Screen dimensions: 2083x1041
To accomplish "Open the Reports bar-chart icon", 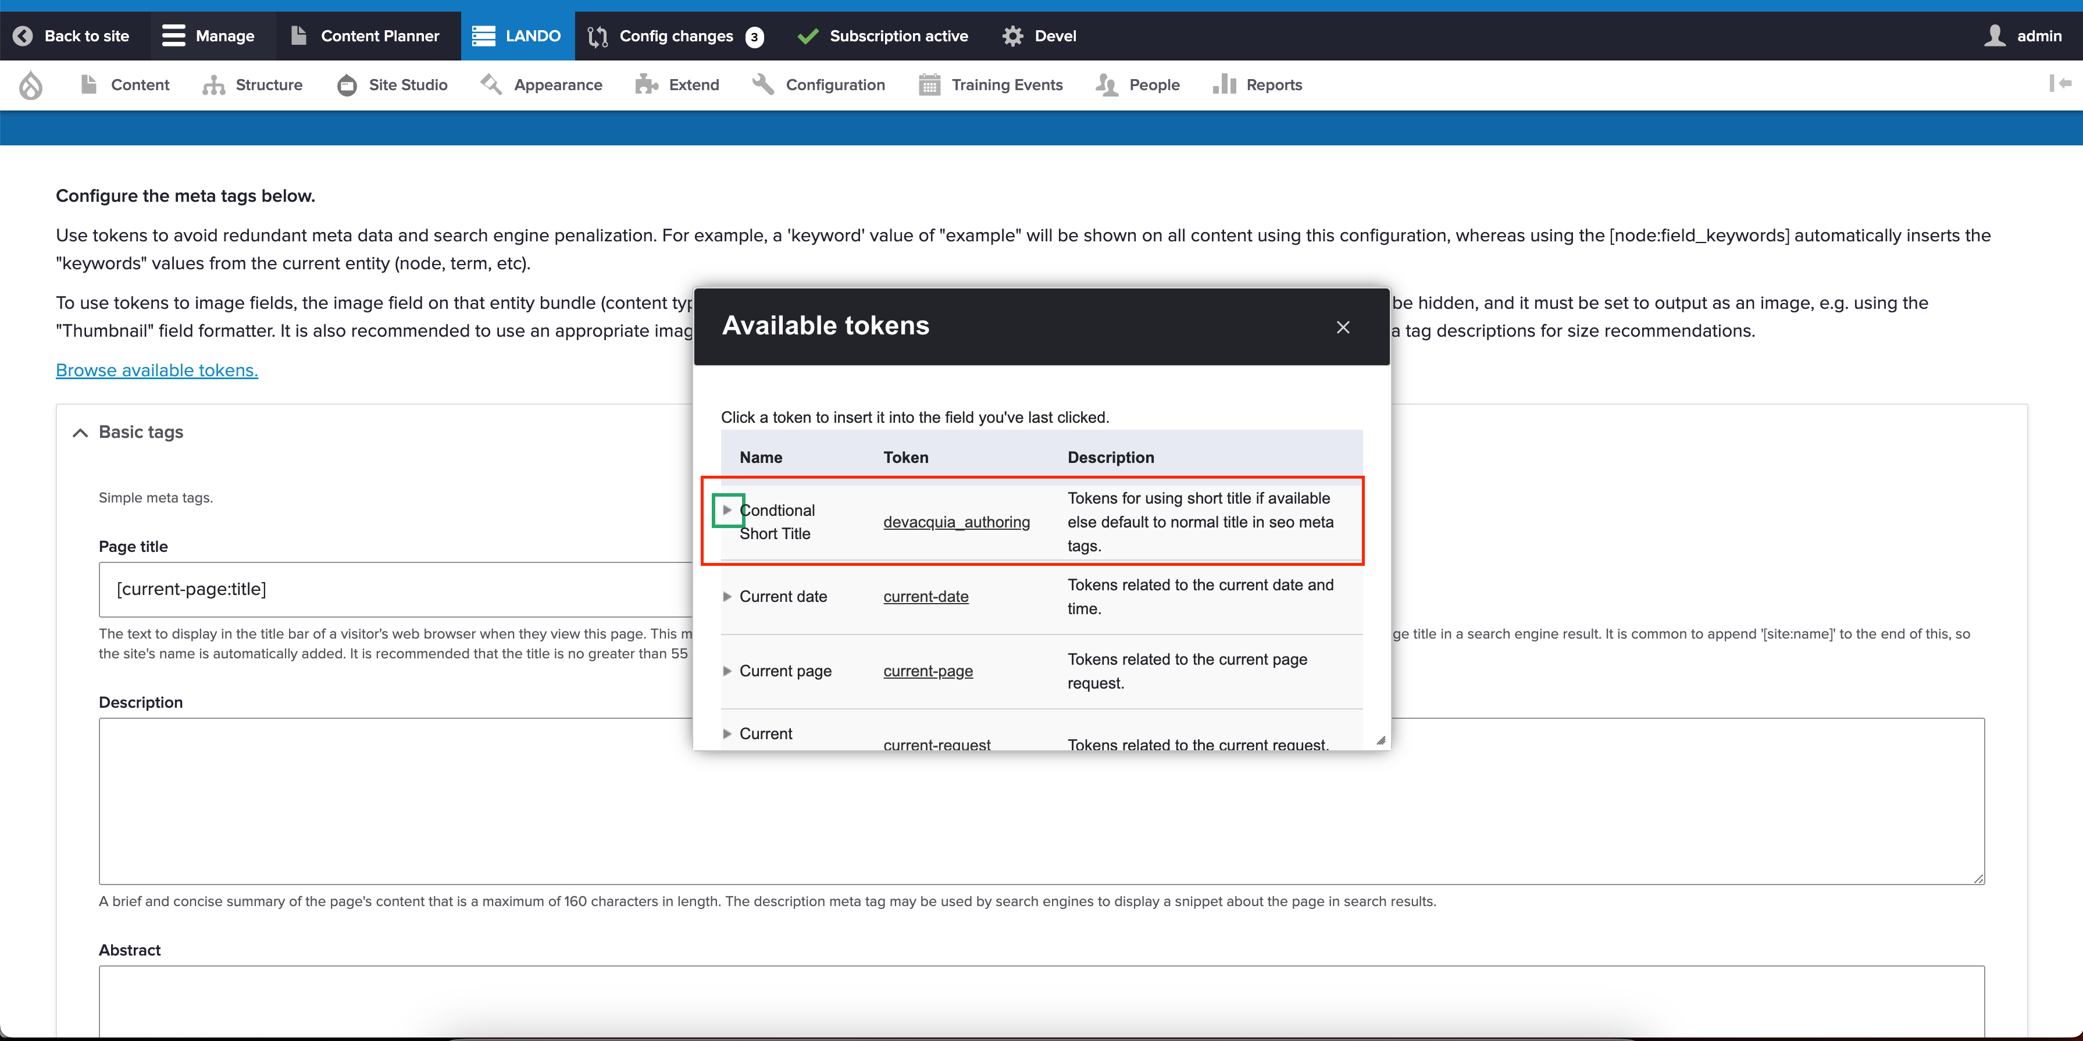I will 1224,85.
